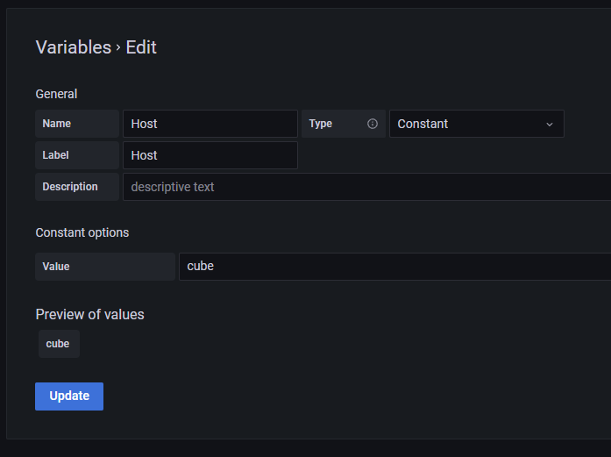Click the Label field label
Screen dimensions: 611x457
click(x=77, y=155)
